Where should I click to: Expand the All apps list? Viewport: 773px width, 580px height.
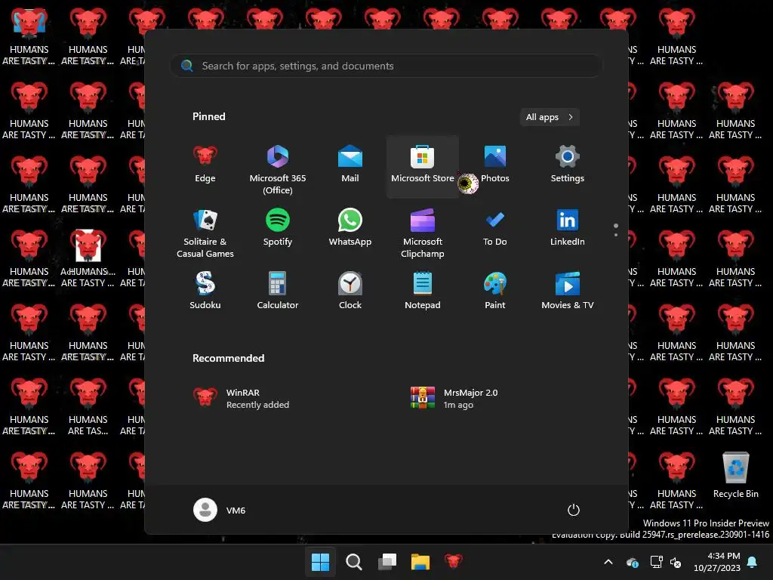pyautogui.click(x=550, y=117)
